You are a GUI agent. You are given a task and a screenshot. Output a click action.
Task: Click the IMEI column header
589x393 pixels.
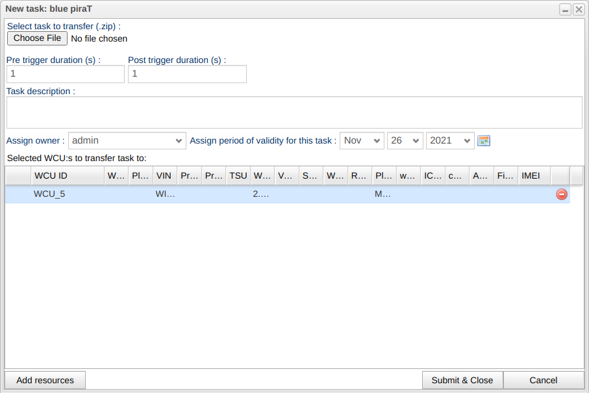tap(534, 175)
